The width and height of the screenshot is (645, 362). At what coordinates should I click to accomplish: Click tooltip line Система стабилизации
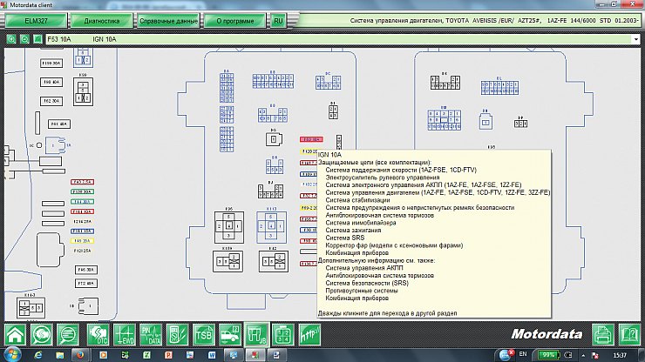pos(357,200)
